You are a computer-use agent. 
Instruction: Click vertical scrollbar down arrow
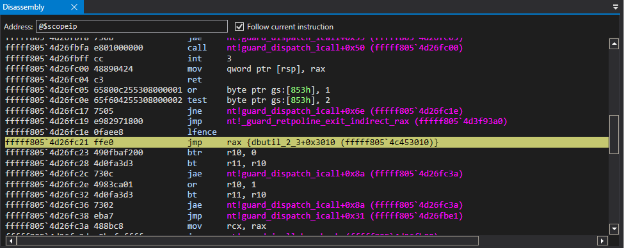click(x=614, y=229)
